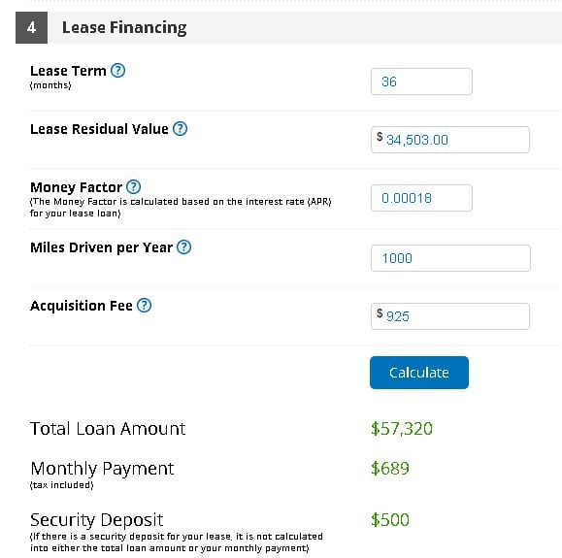Image resolution: width=562 pixels, height=558 pixels.
Task: Click the blue Calculate button
Action: pyautogui.click(x=419, y=373)
